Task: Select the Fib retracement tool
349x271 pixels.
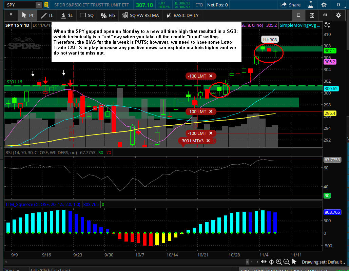Action: click(x=108, y=15)
